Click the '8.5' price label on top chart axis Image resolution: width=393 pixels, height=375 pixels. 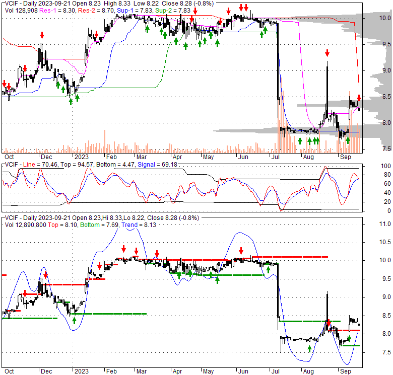point(386,97)
